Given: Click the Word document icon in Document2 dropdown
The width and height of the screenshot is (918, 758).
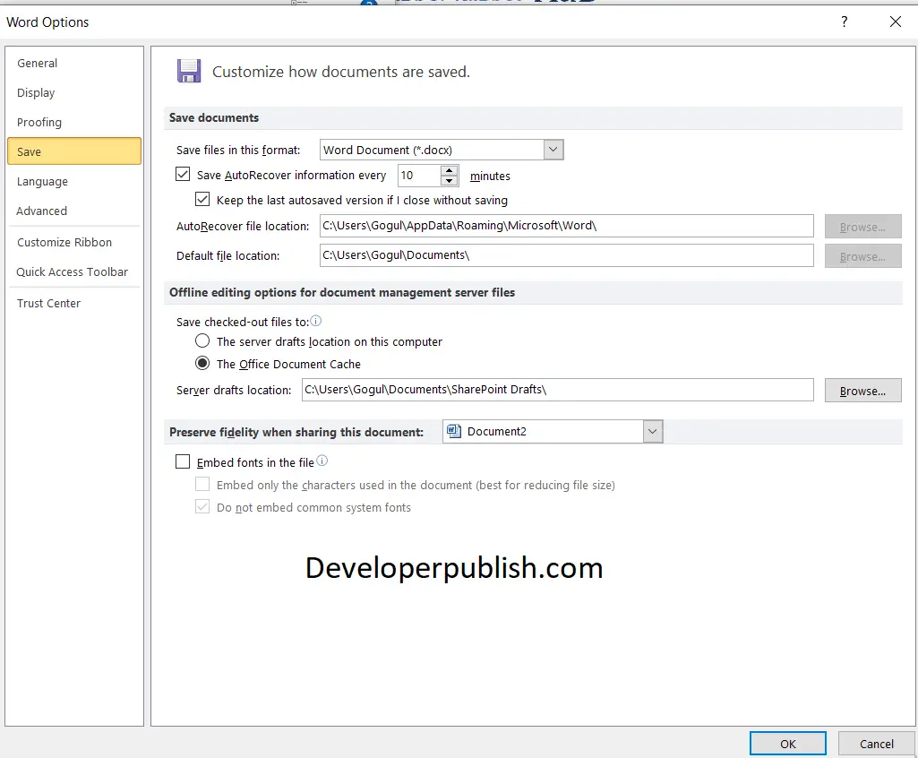Looking at the screenshot, I should pyautogui.click(x=454, y=431).
